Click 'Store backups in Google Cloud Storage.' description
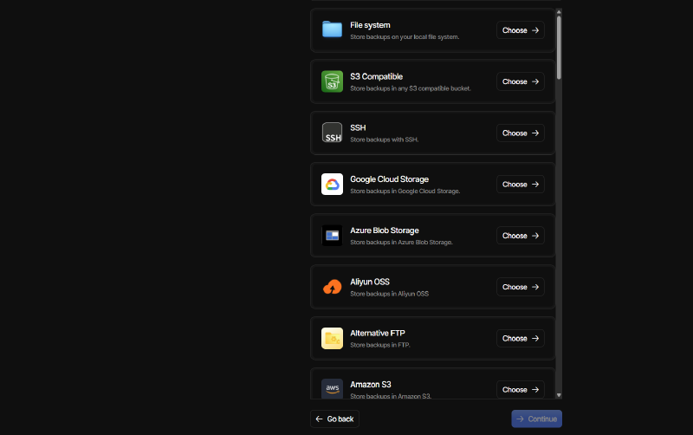The image size is (693, 435). 405,191
